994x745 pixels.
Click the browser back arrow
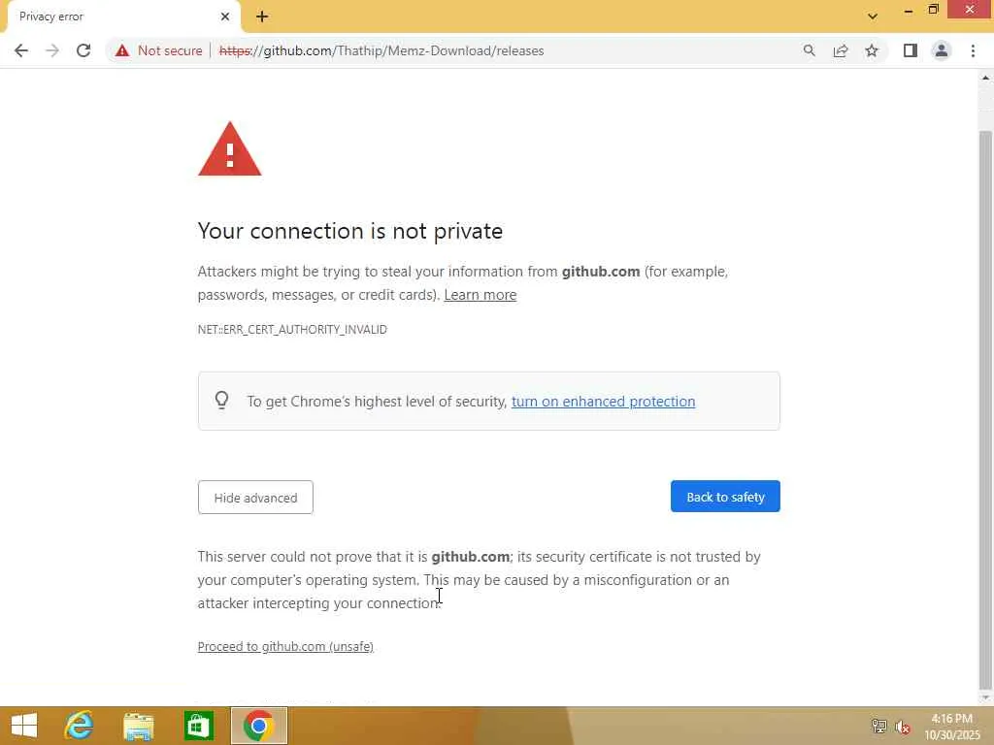click(x=21, y=50)
